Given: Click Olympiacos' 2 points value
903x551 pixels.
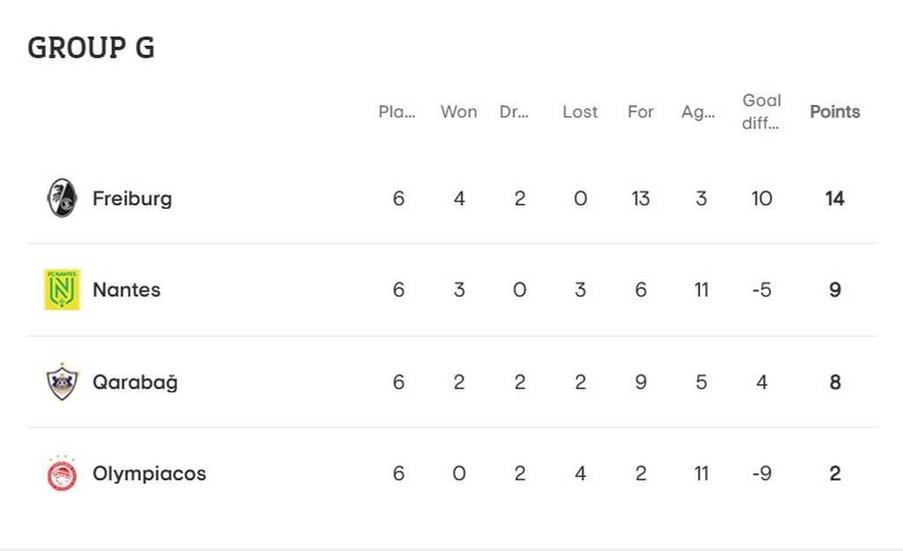Looking at the screenshot, I should point(834,474).
